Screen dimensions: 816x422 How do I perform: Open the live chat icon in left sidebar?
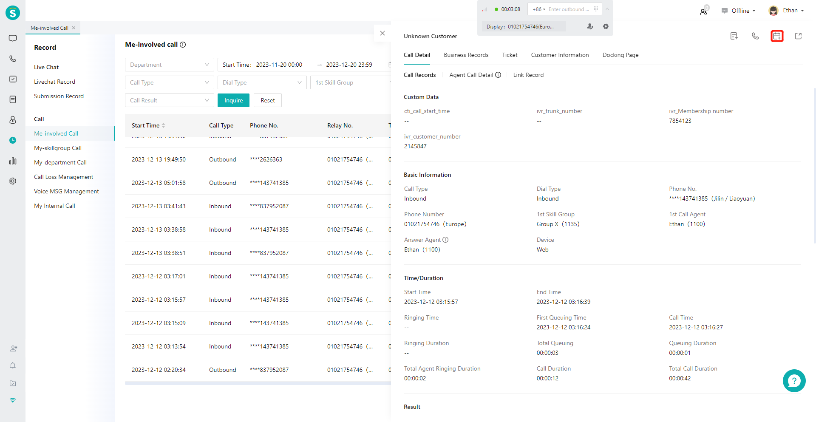[13, 38]
